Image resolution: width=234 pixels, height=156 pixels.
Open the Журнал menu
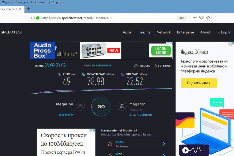pyautogui.click(x=7, y=3)
